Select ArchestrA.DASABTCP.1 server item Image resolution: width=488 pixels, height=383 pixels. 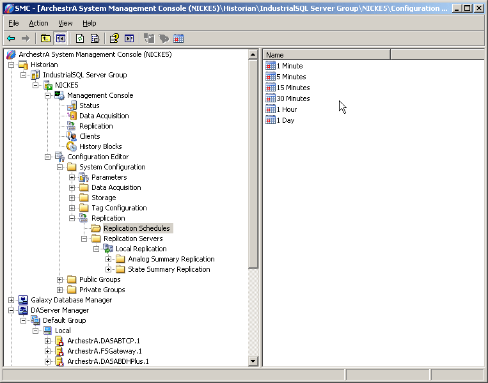pyautogui.click(x=104, y=341)
